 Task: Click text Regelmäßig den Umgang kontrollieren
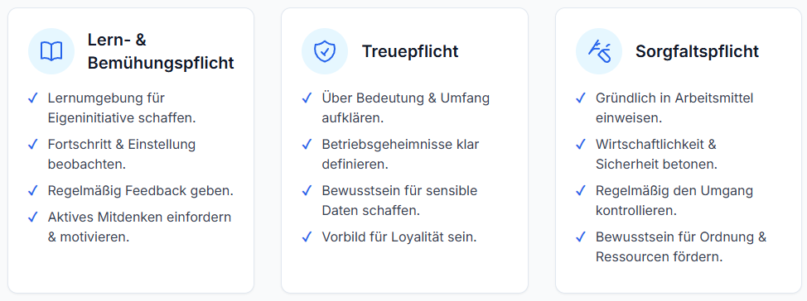pos(674,200)
